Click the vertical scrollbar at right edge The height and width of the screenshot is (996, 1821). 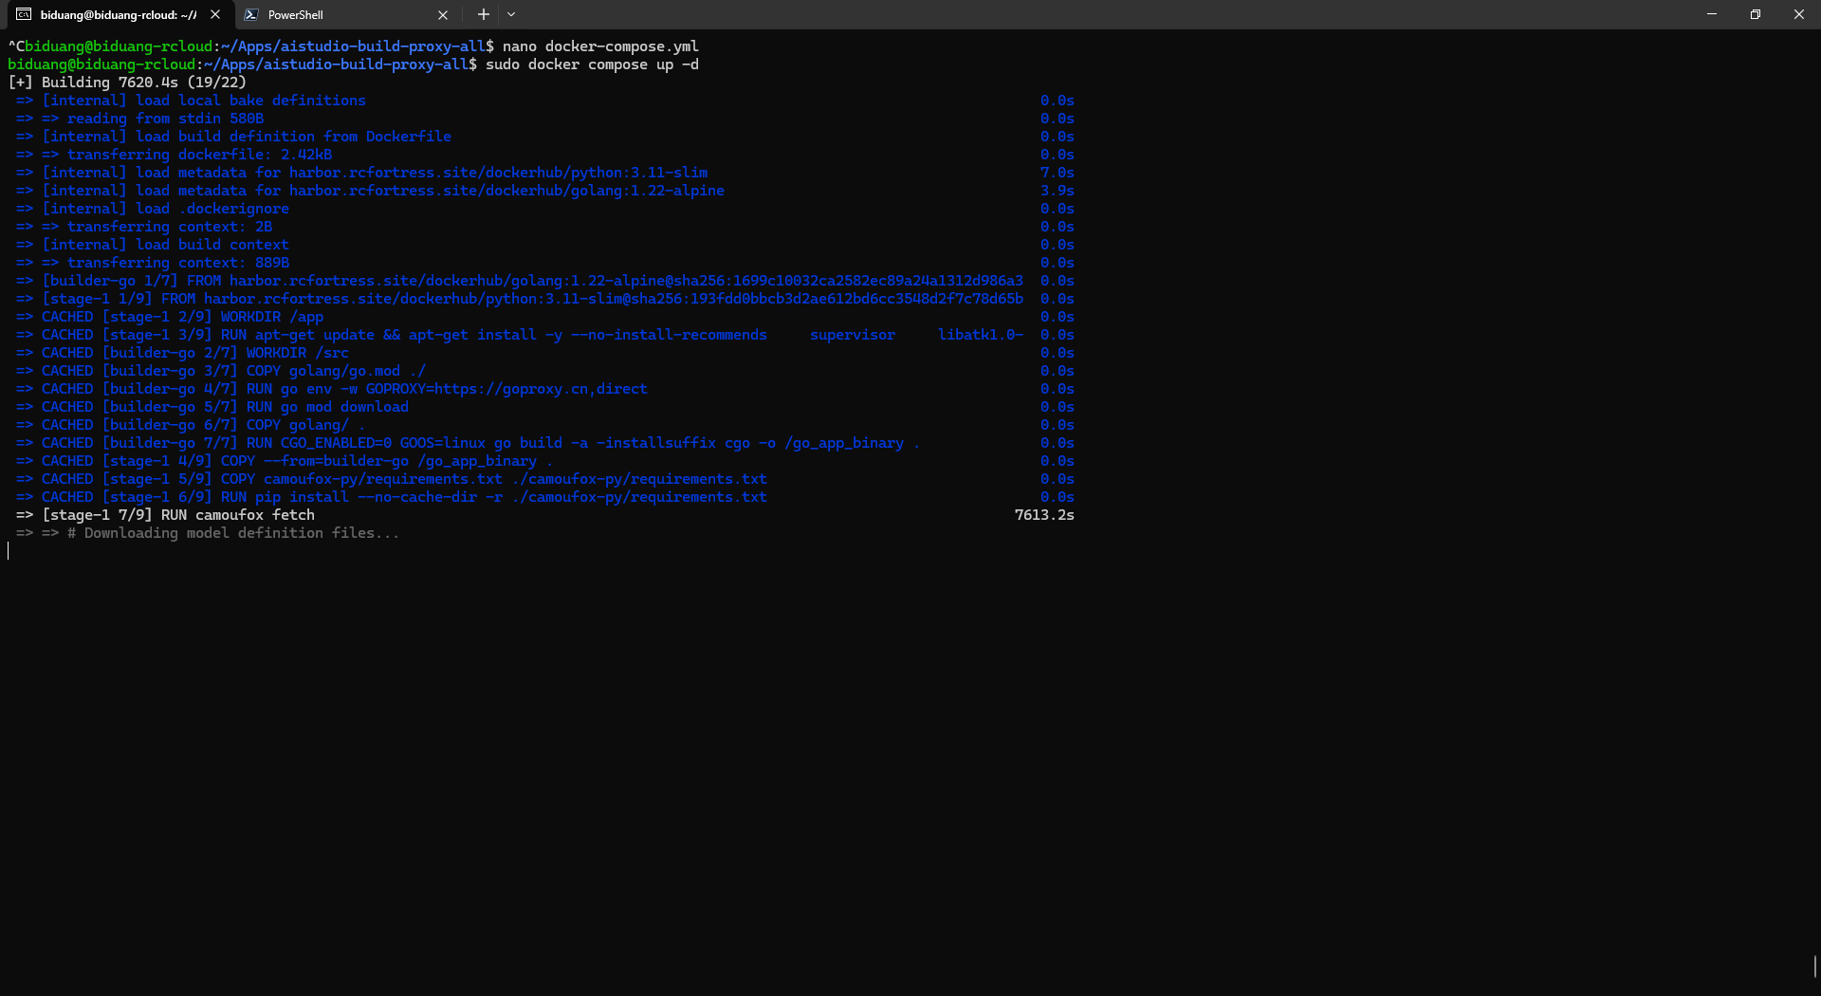point(1815,966)
